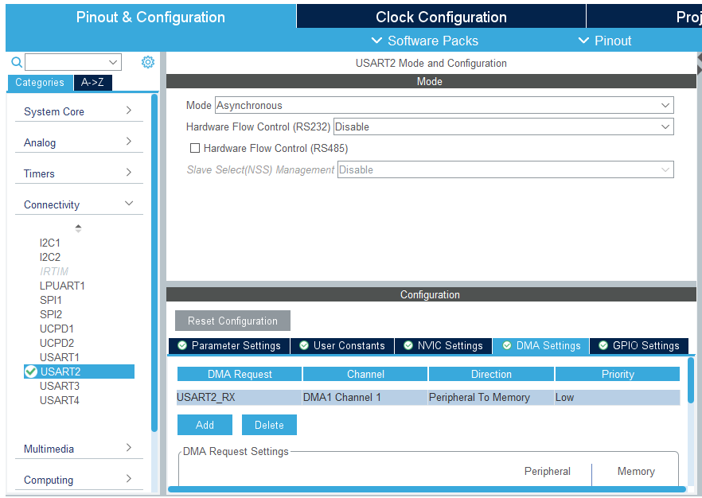Click the search magnifier icon
Viewport: 702px width, 498px height.
pyautogui.click(x=16, y=62)
